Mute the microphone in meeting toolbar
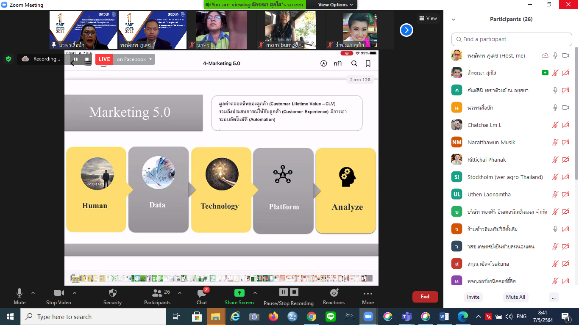579x325 pixels. [19, 293]
